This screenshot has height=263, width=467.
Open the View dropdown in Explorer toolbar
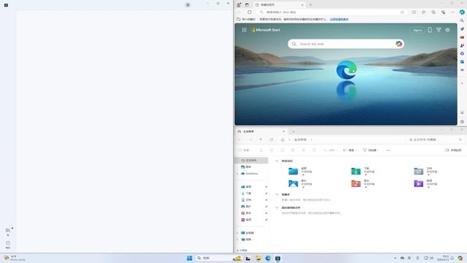350,150
